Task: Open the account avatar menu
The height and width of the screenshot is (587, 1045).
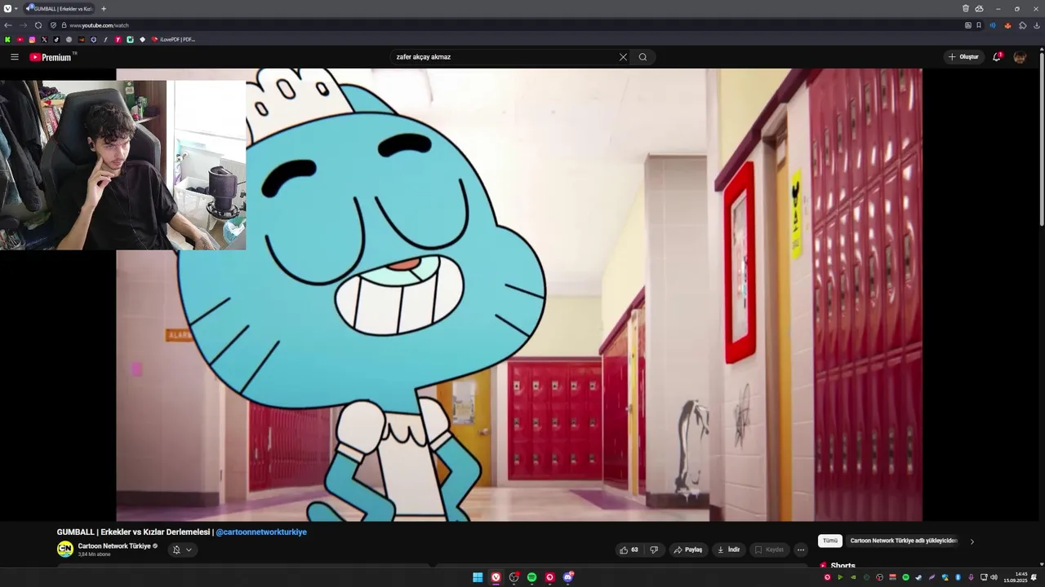Action: coord(1020,57)
